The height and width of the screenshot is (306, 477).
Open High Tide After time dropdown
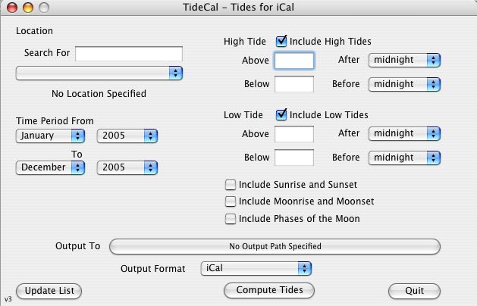coord(404,60)
